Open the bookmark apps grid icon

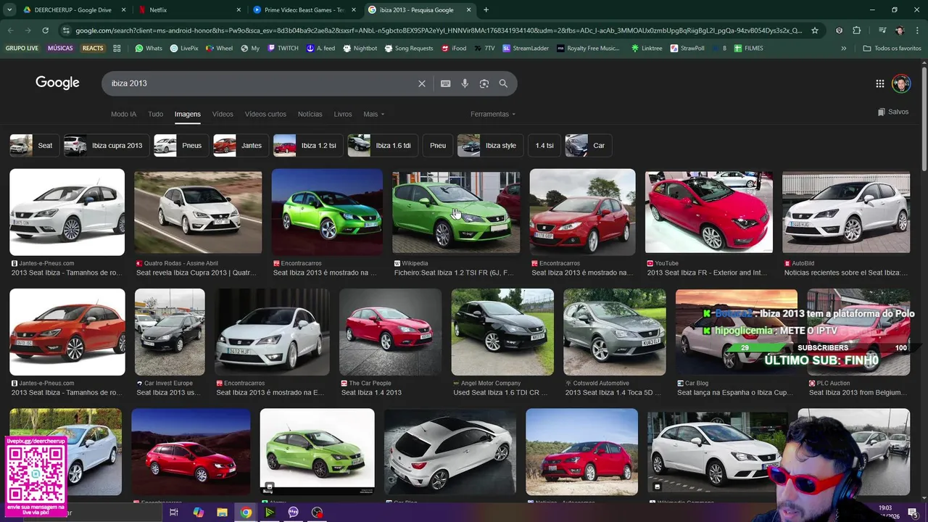tap(117, 48)
